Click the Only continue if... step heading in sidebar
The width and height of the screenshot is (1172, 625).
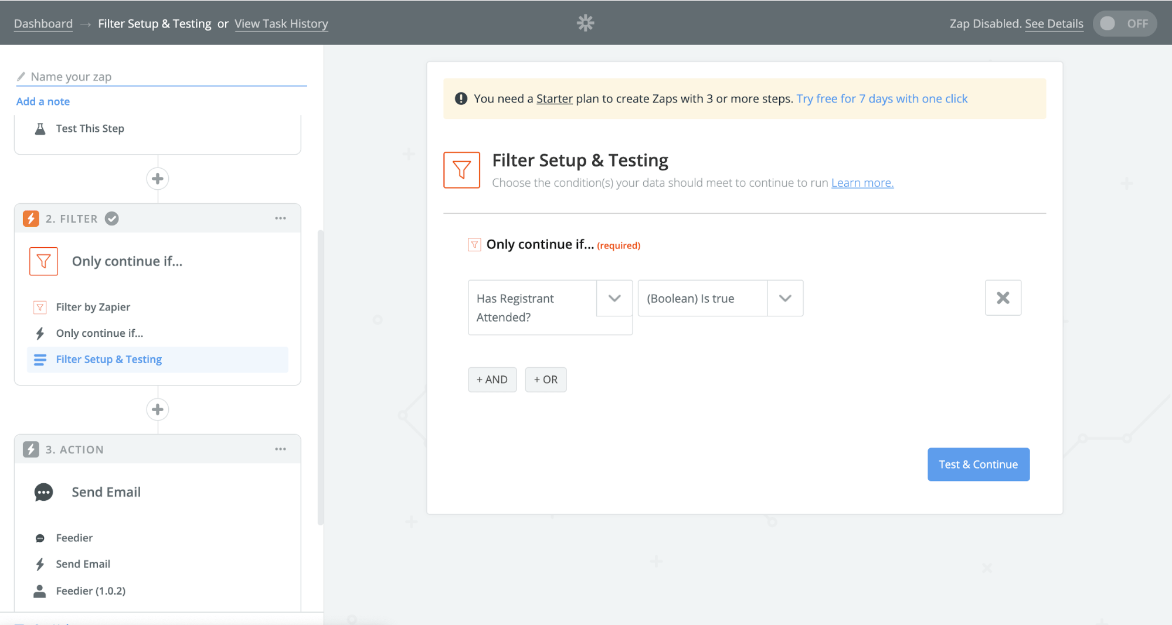(127, 261)
